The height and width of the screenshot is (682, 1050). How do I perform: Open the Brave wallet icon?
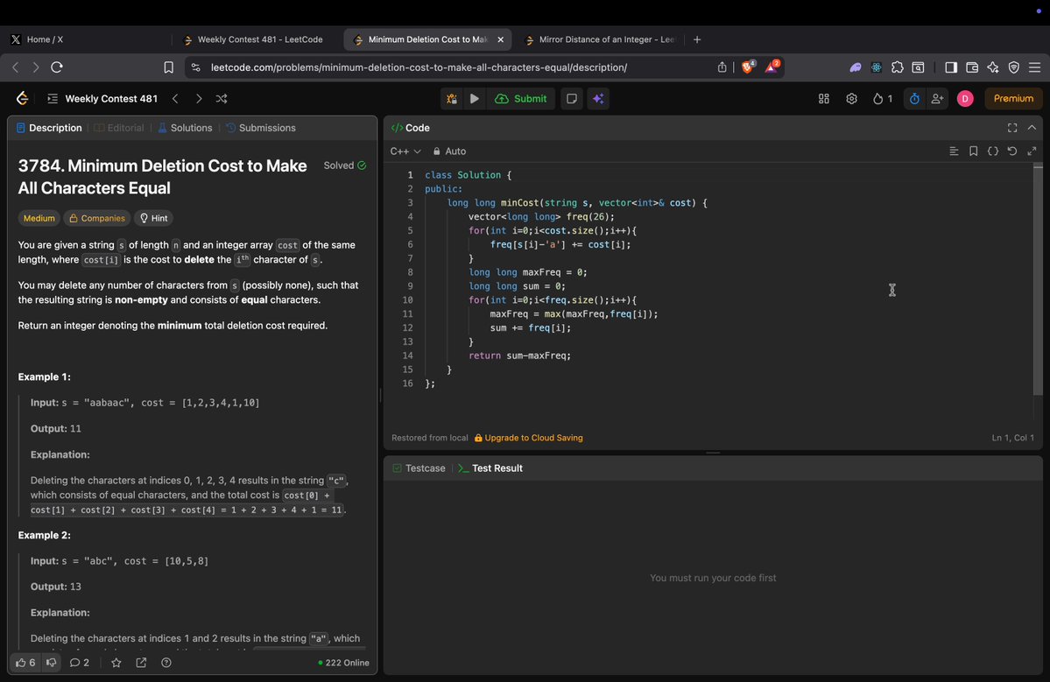pos(972,67)
